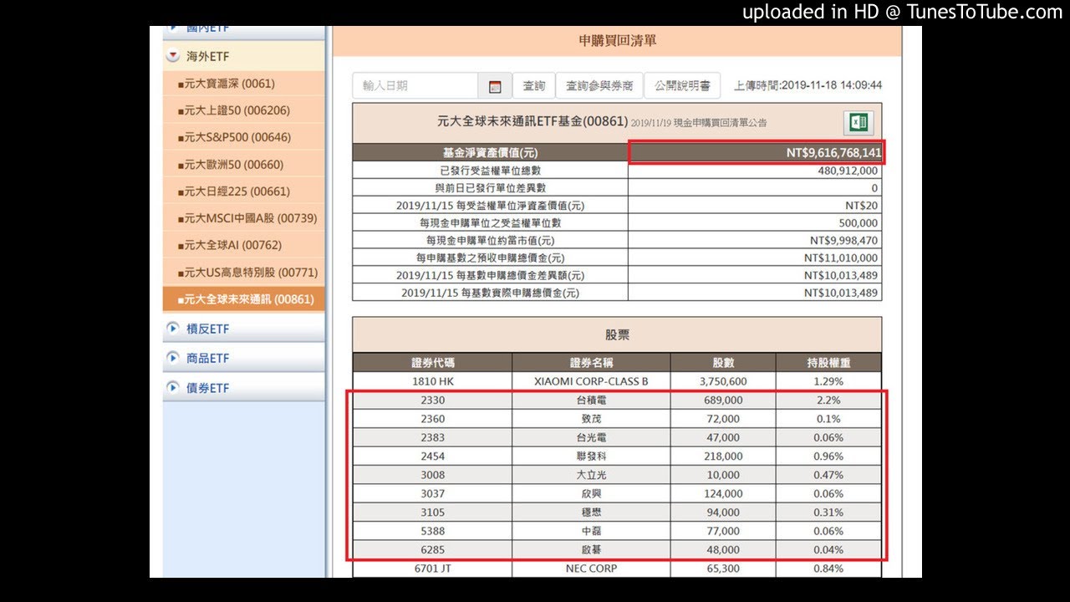1070x602 pixels.
Task: Select 元大全球未來通訊 (00861) in the sidebar
Action: [x=242, y=299]
